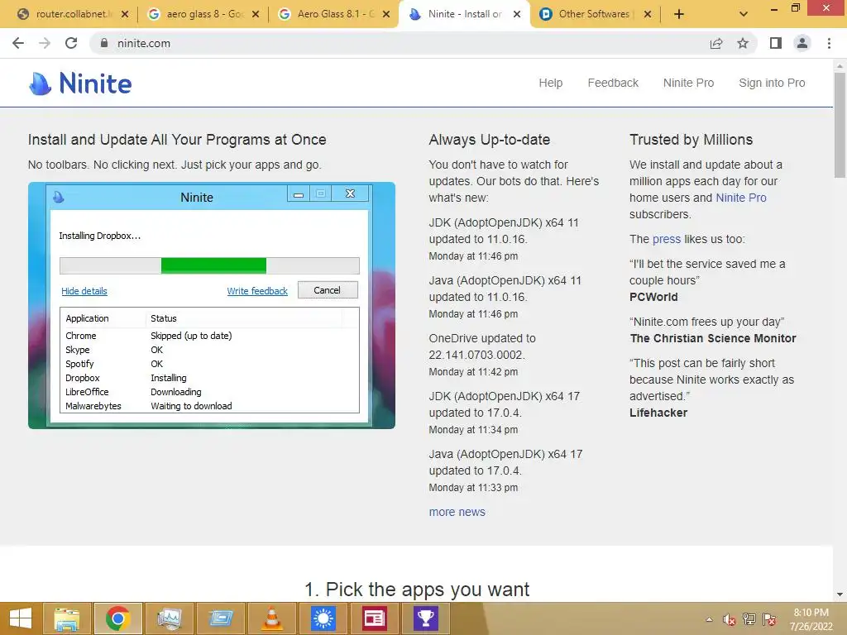
Task: Open the purple trophy taskbar app
Action: point(426,618)
